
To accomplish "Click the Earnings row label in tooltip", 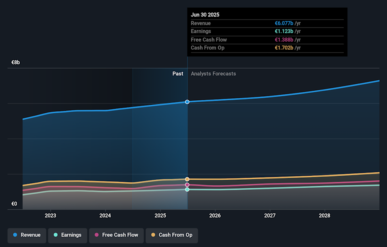I will [201, 31].
